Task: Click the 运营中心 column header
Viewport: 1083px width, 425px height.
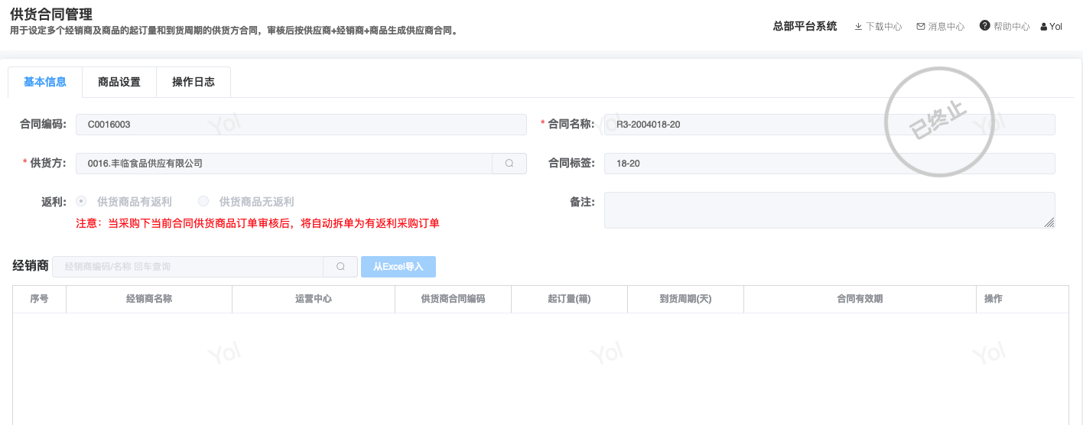Action: point(314,299)
